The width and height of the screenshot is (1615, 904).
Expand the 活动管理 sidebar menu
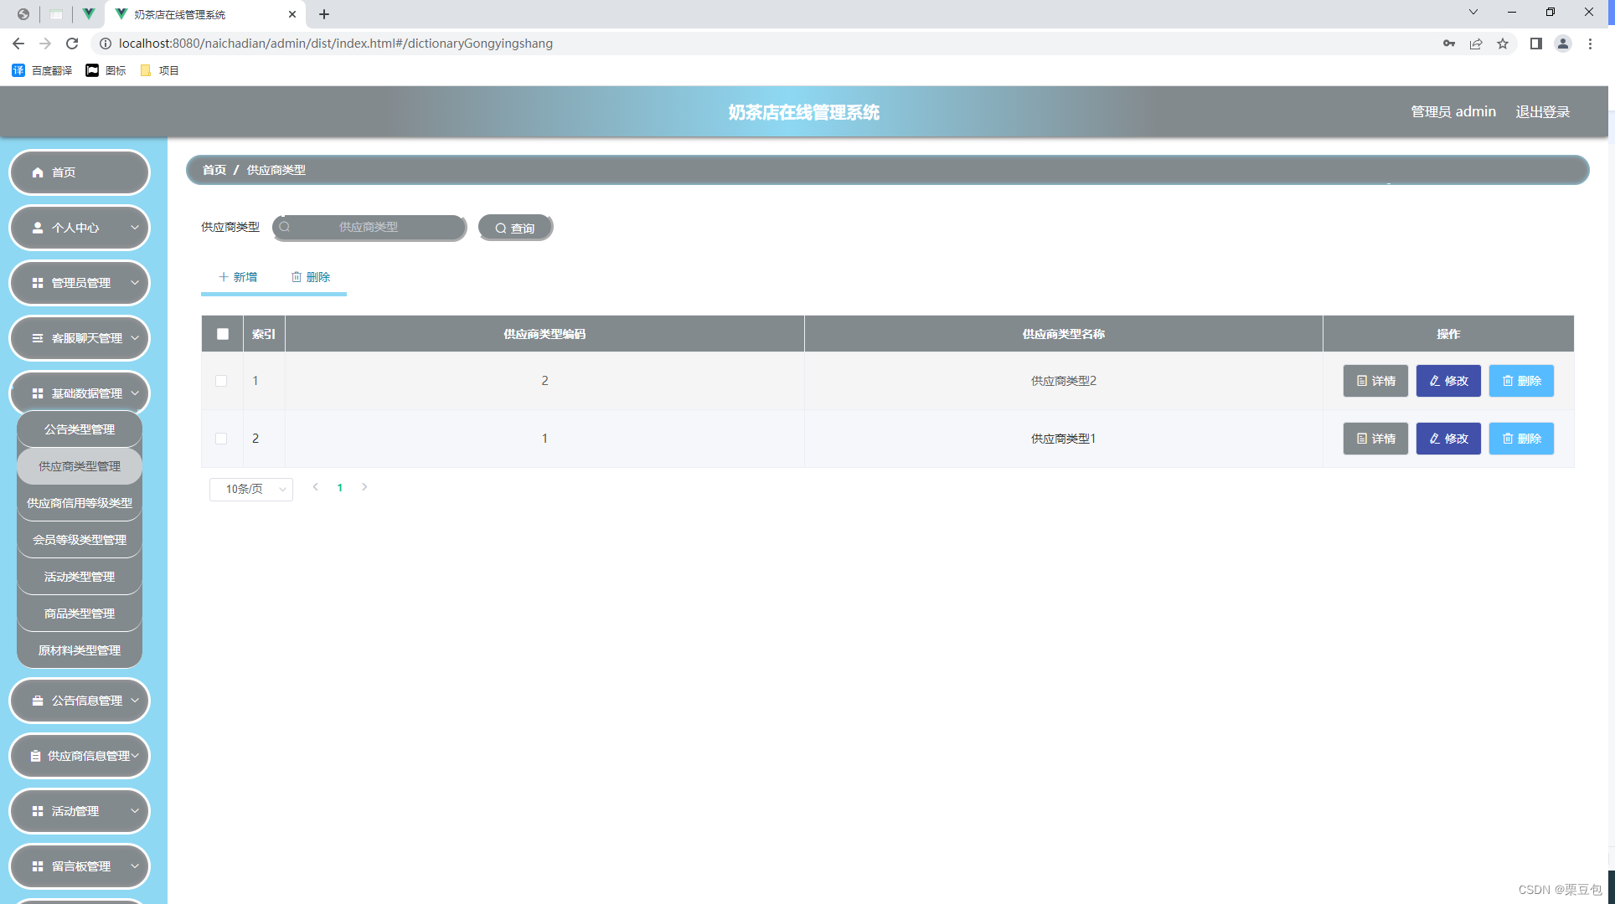coord(80,811)
